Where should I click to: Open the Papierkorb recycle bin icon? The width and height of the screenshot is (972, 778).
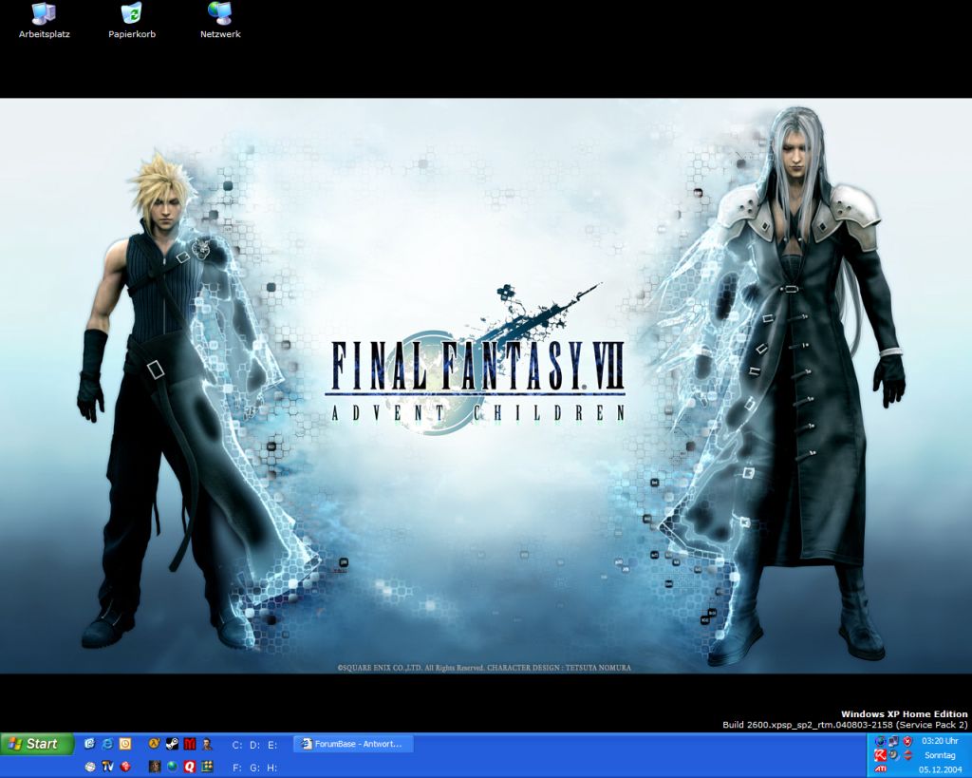132,21
